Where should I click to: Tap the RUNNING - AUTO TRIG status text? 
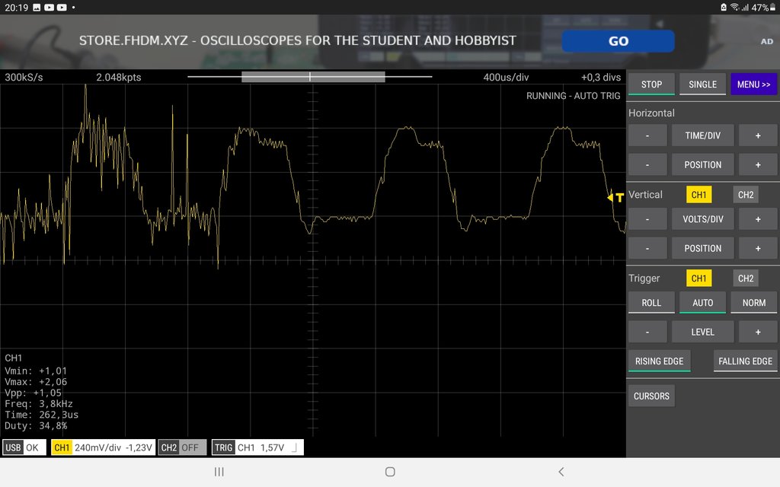[573, 96]
